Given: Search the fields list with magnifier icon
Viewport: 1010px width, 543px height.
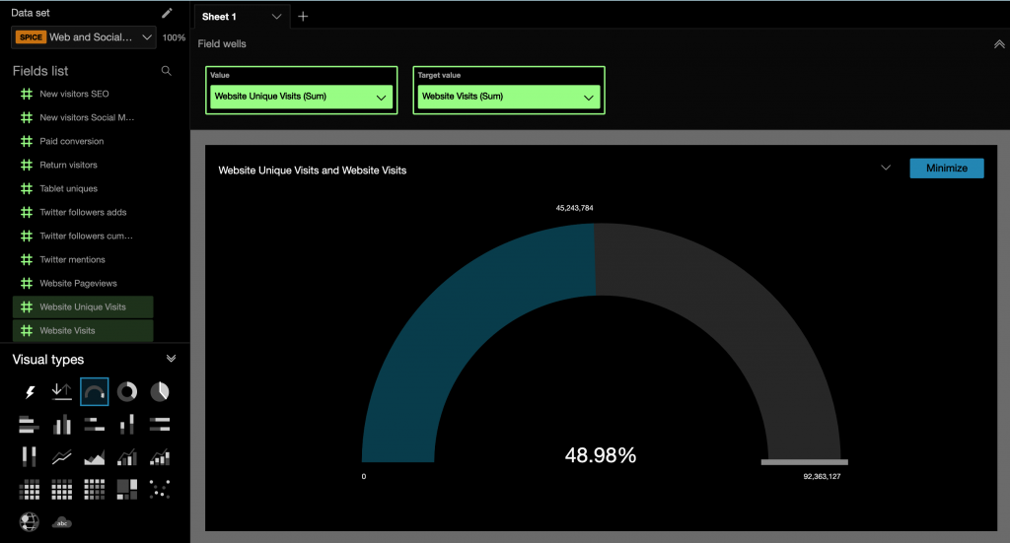Looking at the screenshot, I should click(167, 71).
